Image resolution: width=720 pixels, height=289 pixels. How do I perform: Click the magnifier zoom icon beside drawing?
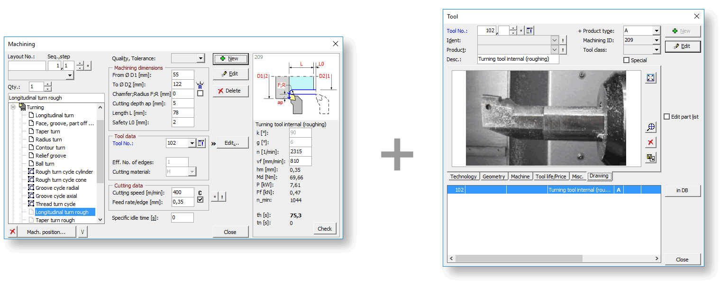[x=651, y=127]
